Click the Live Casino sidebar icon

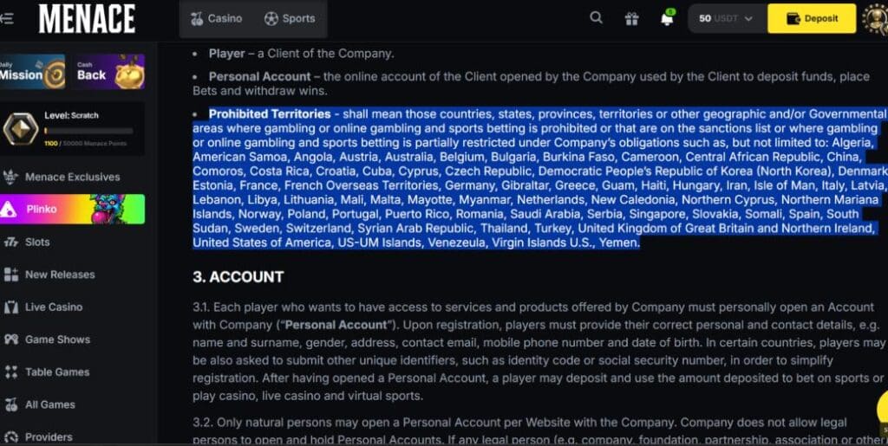[x=11, y=307]
